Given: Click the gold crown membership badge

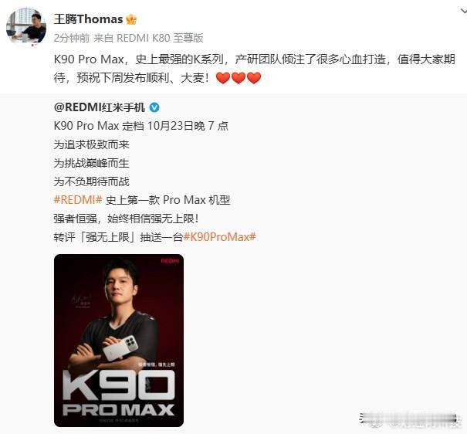Looking at the screenshot, I should [131, 19].
